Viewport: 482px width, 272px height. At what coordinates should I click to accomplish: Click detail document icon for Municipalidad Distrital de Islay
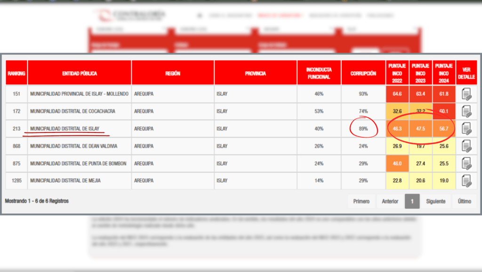pyautogui.click(x=466, y=129)
